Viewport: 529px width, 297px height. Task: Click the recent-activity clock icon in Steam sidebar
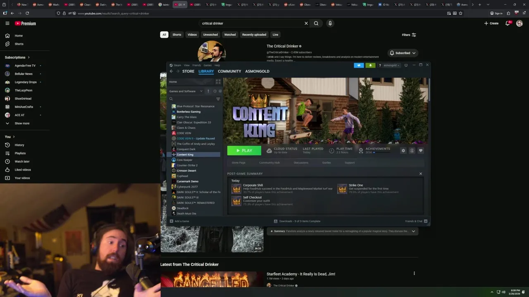point(215,91)
